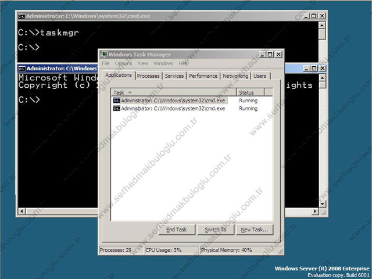Switch to the Services tab

[174, 76]
